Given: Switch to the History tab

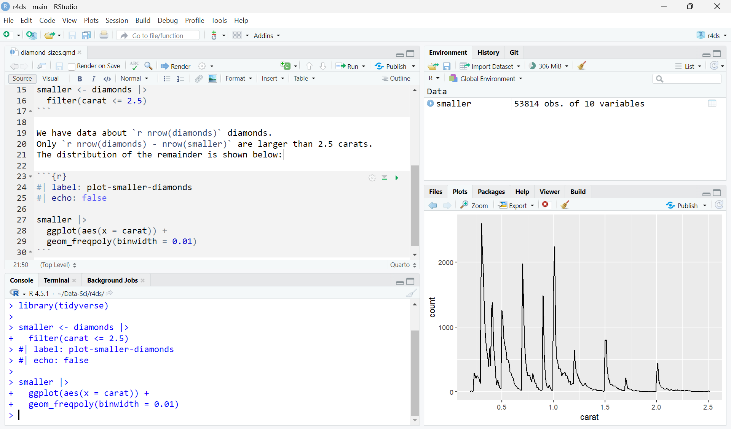Looking at the screenshot, I should [x=488, y=52].
